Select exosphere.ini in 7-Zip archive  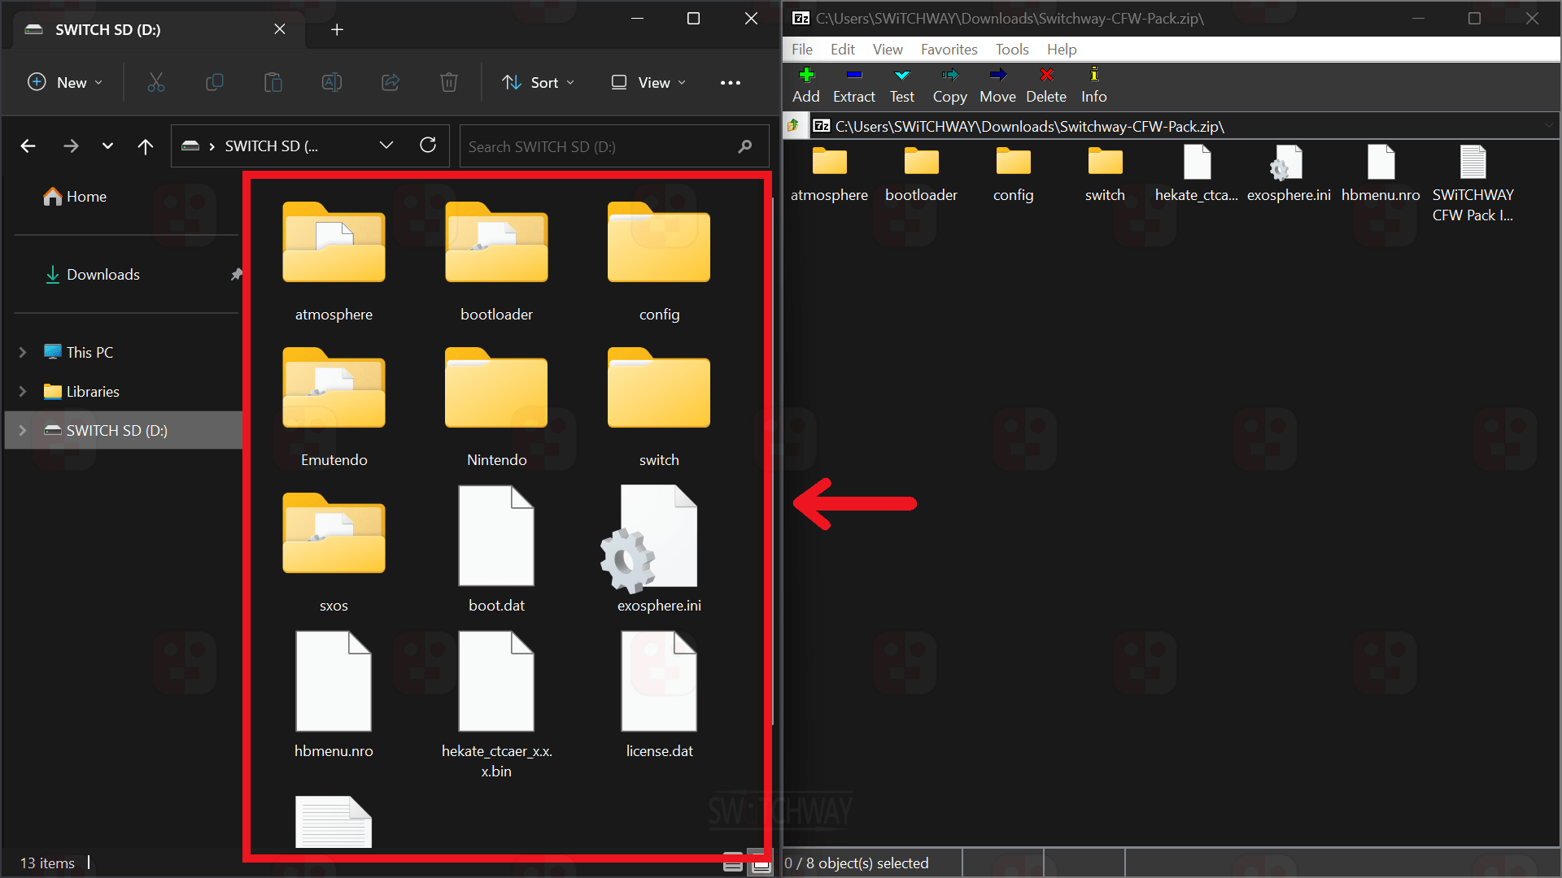(1289, 174)
